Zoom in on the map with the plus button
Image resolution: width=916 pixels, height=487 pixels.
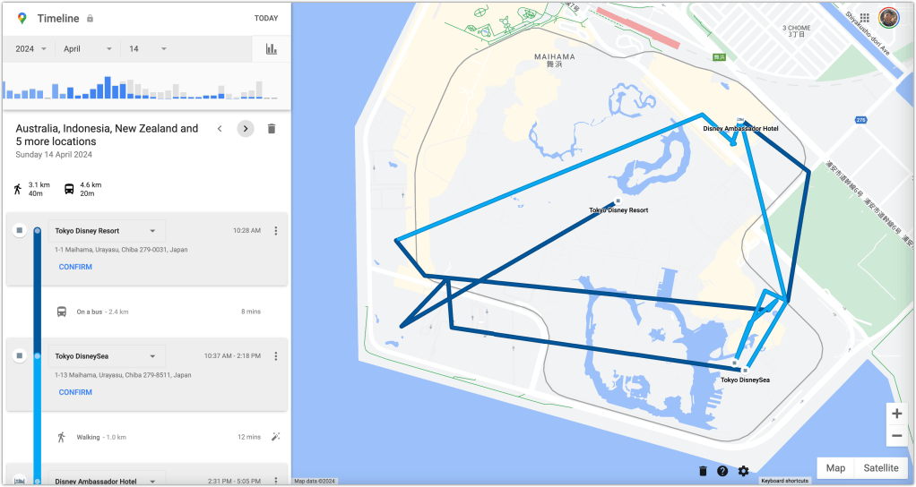click(x=896, y=414)
